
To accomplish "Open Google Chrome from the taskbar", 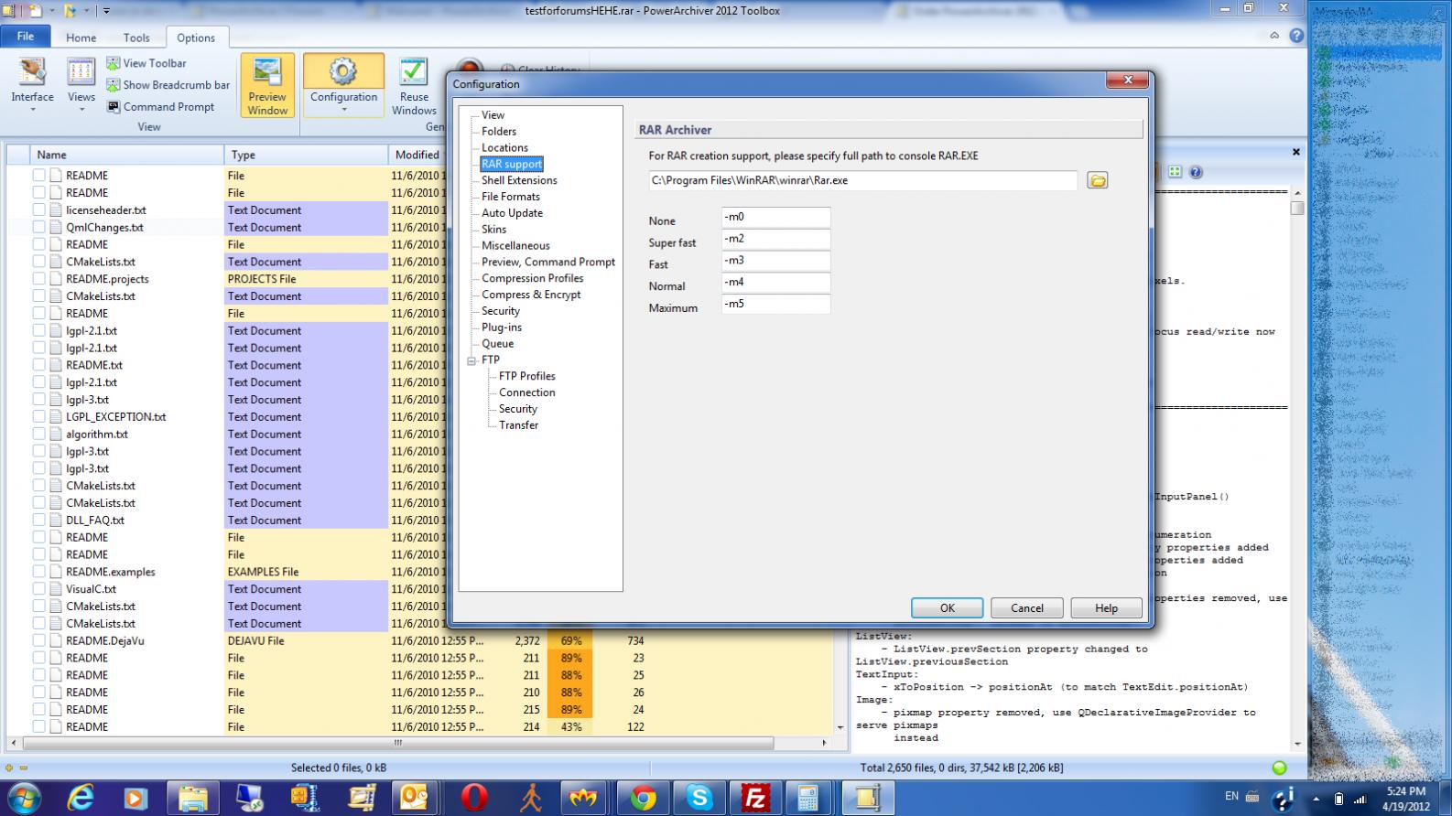I will [x=643, y=798].
